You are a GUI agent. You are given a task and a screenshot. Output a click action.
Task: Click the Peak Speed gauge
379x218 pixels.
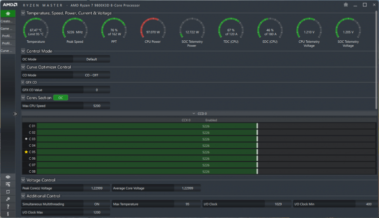pyautogui.click(x=75, y=30)
